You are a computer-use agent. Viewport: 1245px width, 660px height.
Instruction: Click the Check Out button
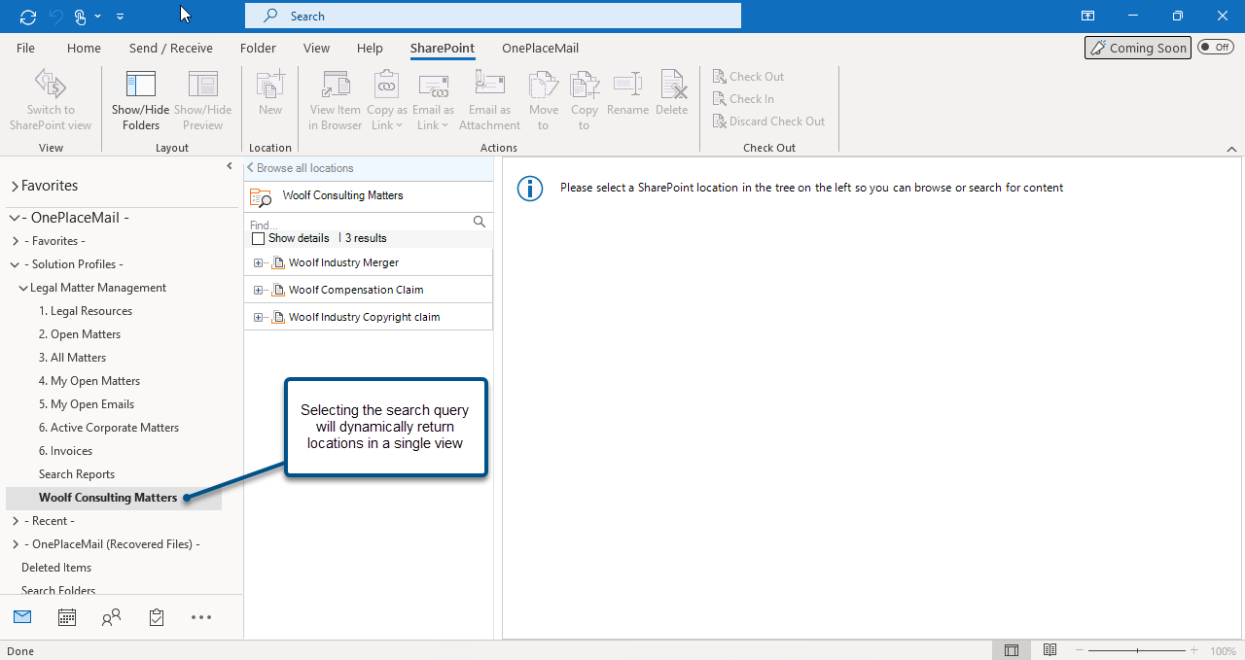(x=748, y=77)
